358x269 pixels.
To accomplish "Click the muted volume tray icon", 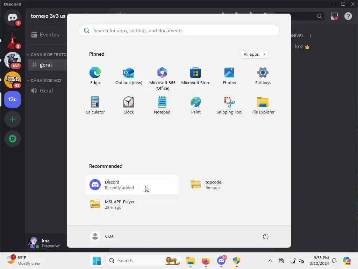I will coord(301,261).
